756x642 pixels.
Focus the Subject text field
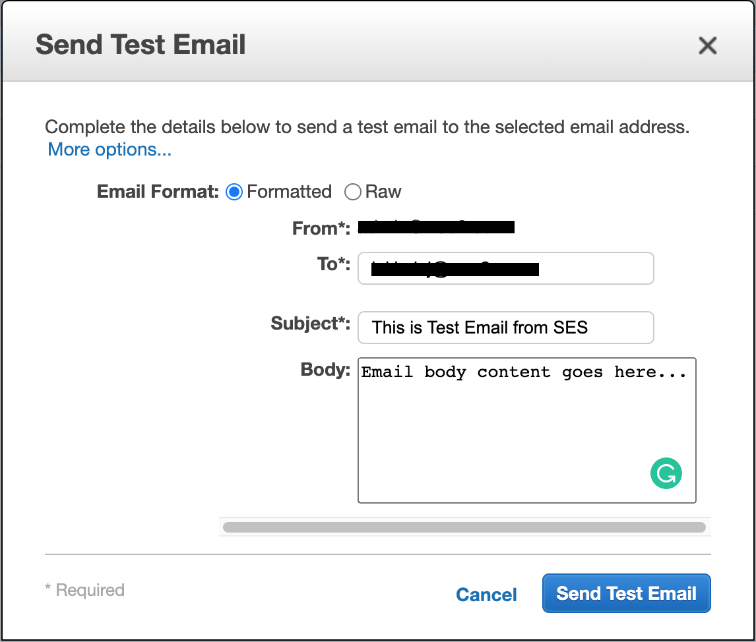coord(505,328)
